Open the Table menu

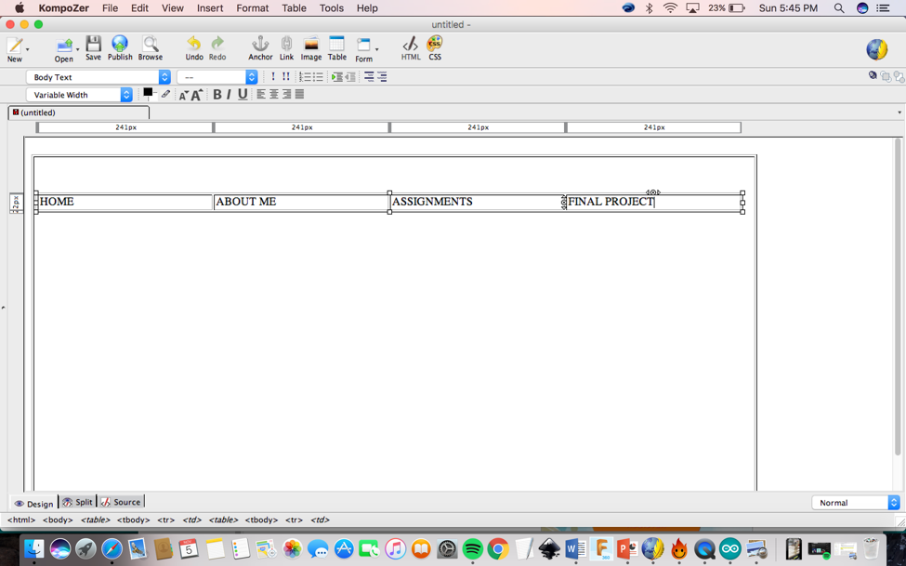295,8
